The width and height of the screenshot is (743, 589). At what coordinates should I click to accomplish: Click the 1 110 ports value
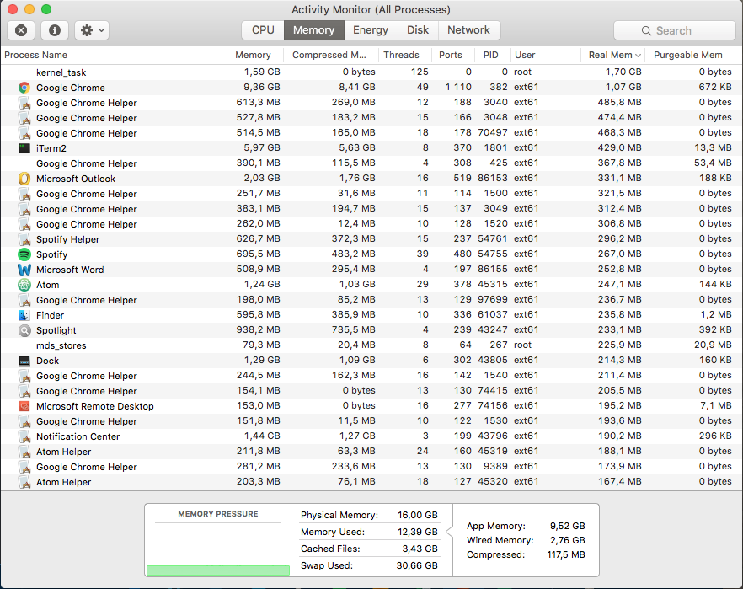click(x=458, y=87)
